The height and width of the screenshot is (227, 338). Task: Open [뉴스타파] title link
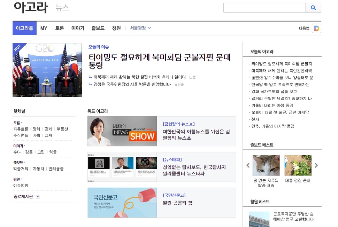tap(172, 159)
